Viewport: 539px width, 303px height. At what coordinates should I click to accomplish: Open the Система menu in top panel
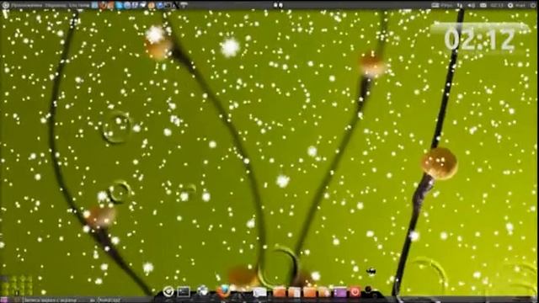[78, 5]
